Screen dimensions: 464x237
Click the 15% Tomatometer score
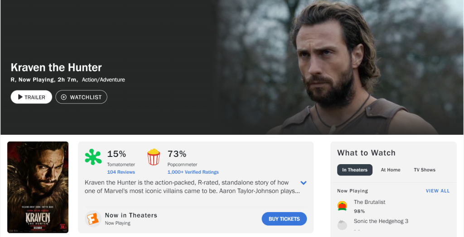[x=116, y=154]
